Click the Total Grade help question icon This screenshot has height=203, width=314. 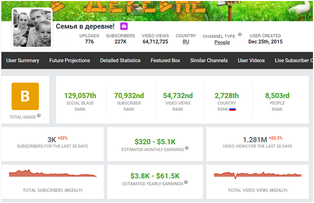(39, 115)
